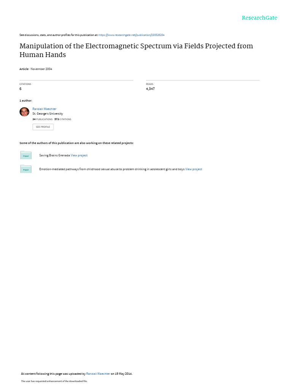
Task: Click the 34 publications stat
Action: point(43,119)
